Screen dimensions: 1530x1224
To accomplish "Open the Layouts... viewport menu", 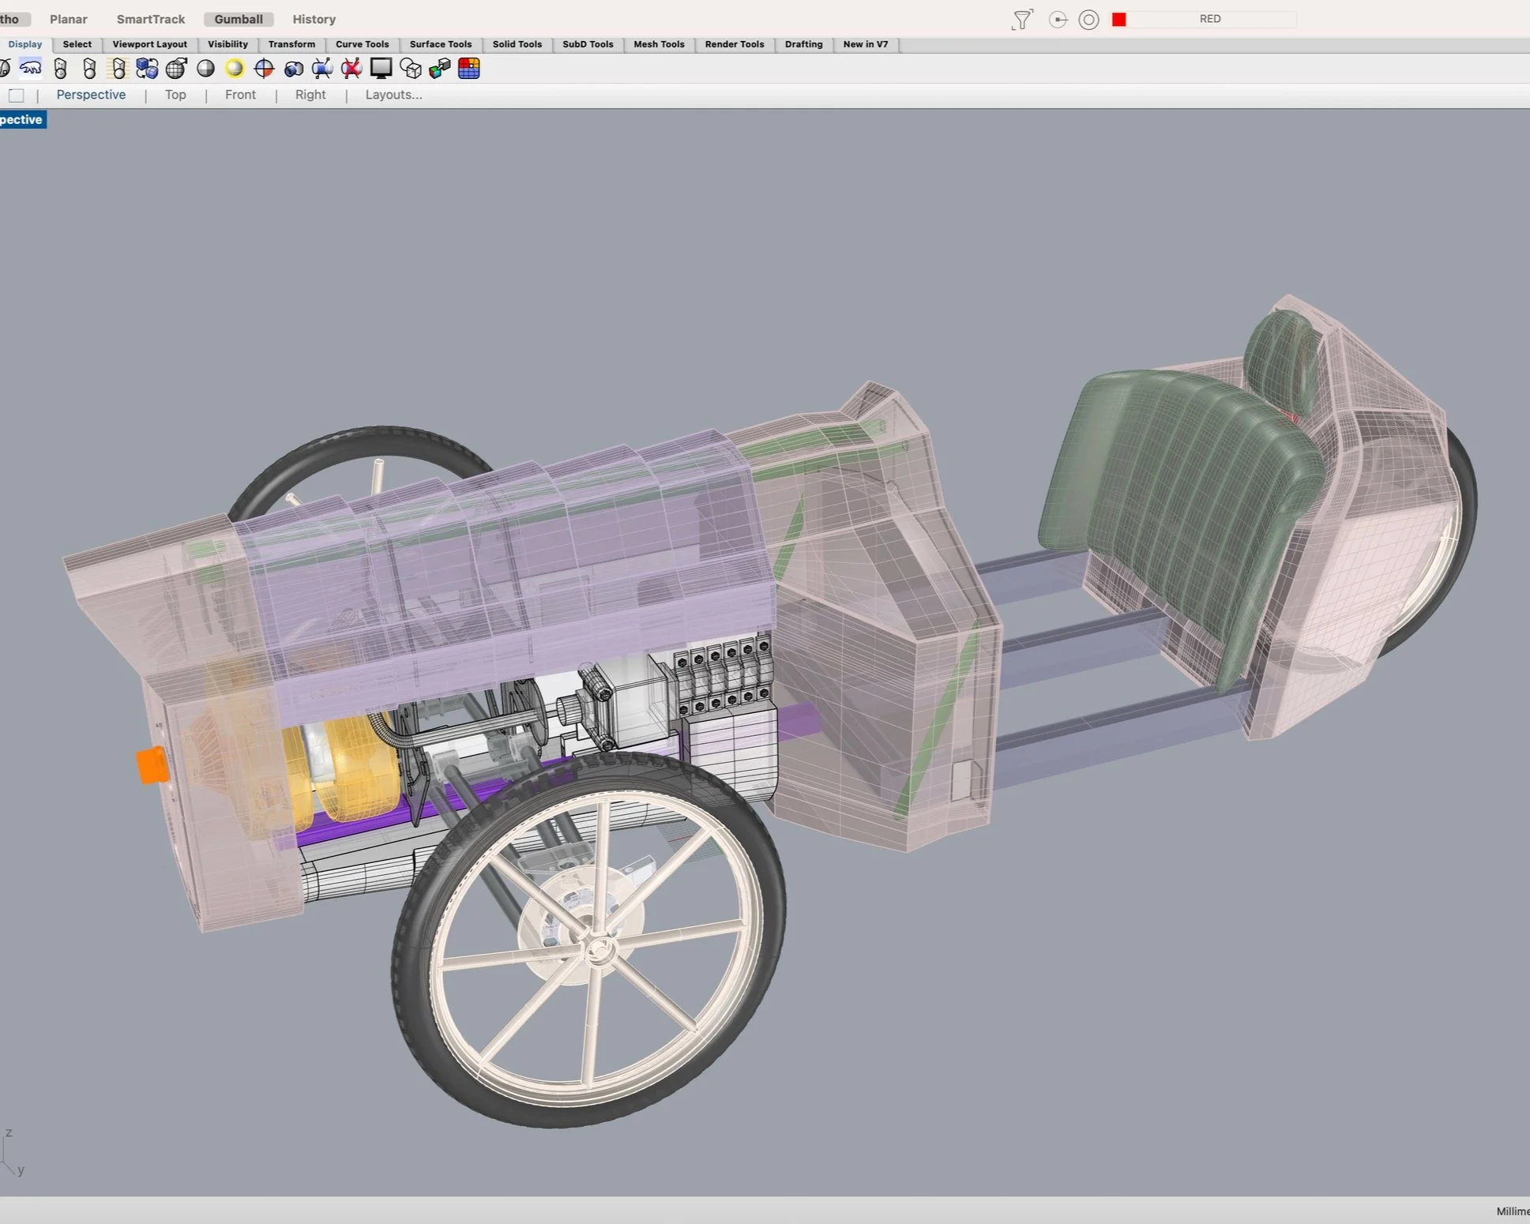I will 393,95.
